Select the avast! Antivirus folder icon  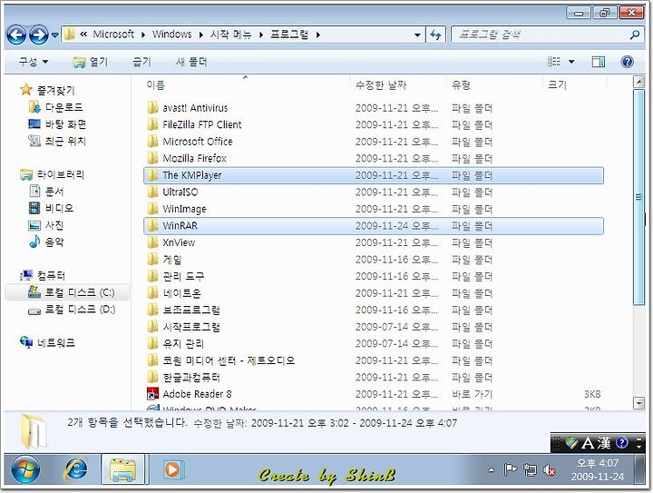click(x=152, y=107)
